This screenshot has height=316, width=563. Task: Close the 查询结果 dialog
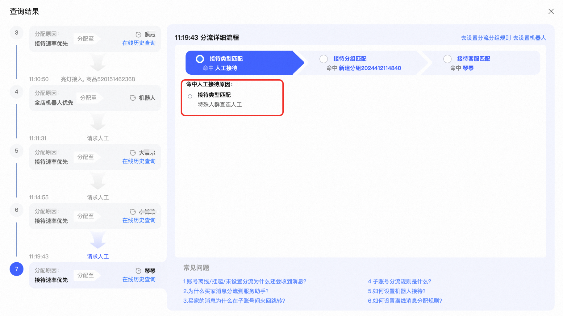click(551, 11)
